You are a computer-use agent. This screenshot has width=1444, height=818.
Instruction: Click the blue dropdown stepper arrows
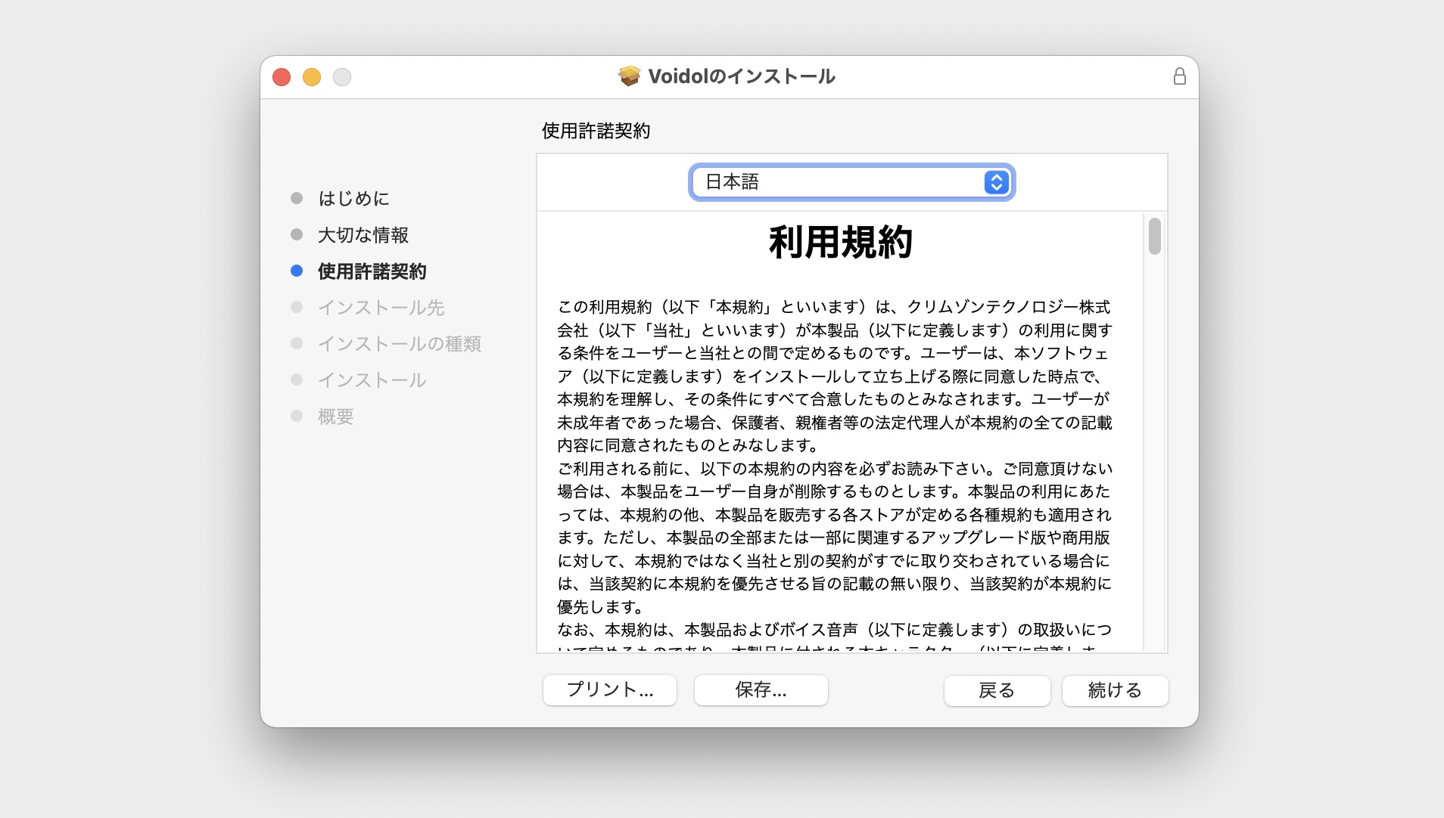pos(996,182)
